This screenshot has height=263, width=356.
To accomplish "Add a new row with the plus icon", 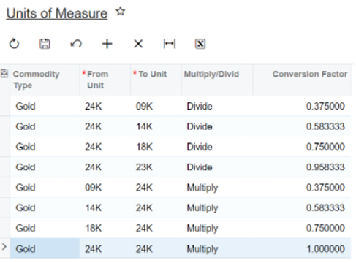I will (x=107, y=44).
